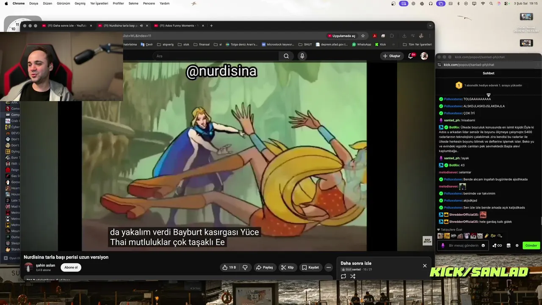Open Kick chat shop icon
This screenshot has height=305, width=542.
point(509,245)
